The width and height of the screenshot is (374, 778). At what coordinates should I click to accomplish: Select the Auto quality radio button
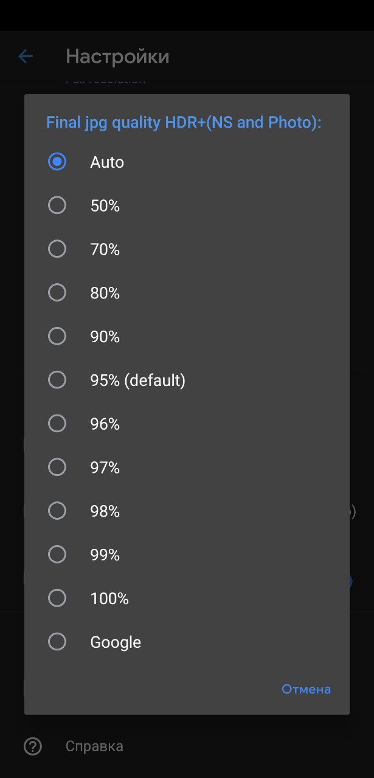[x=57, y=162]
